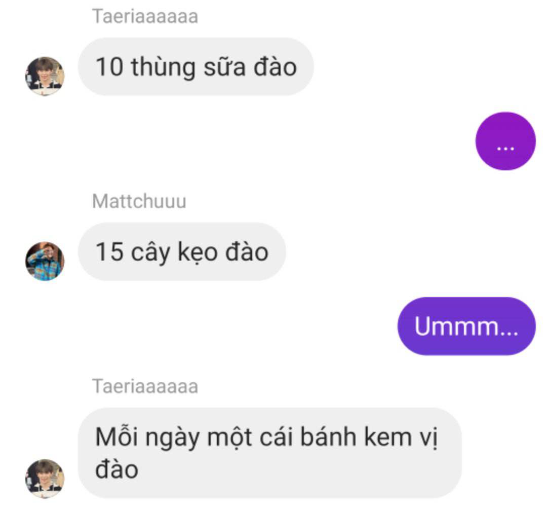
Task: Tap Taeriaaaaaa's avatar beside the bánh kem message
Action: tap(45, 479)
